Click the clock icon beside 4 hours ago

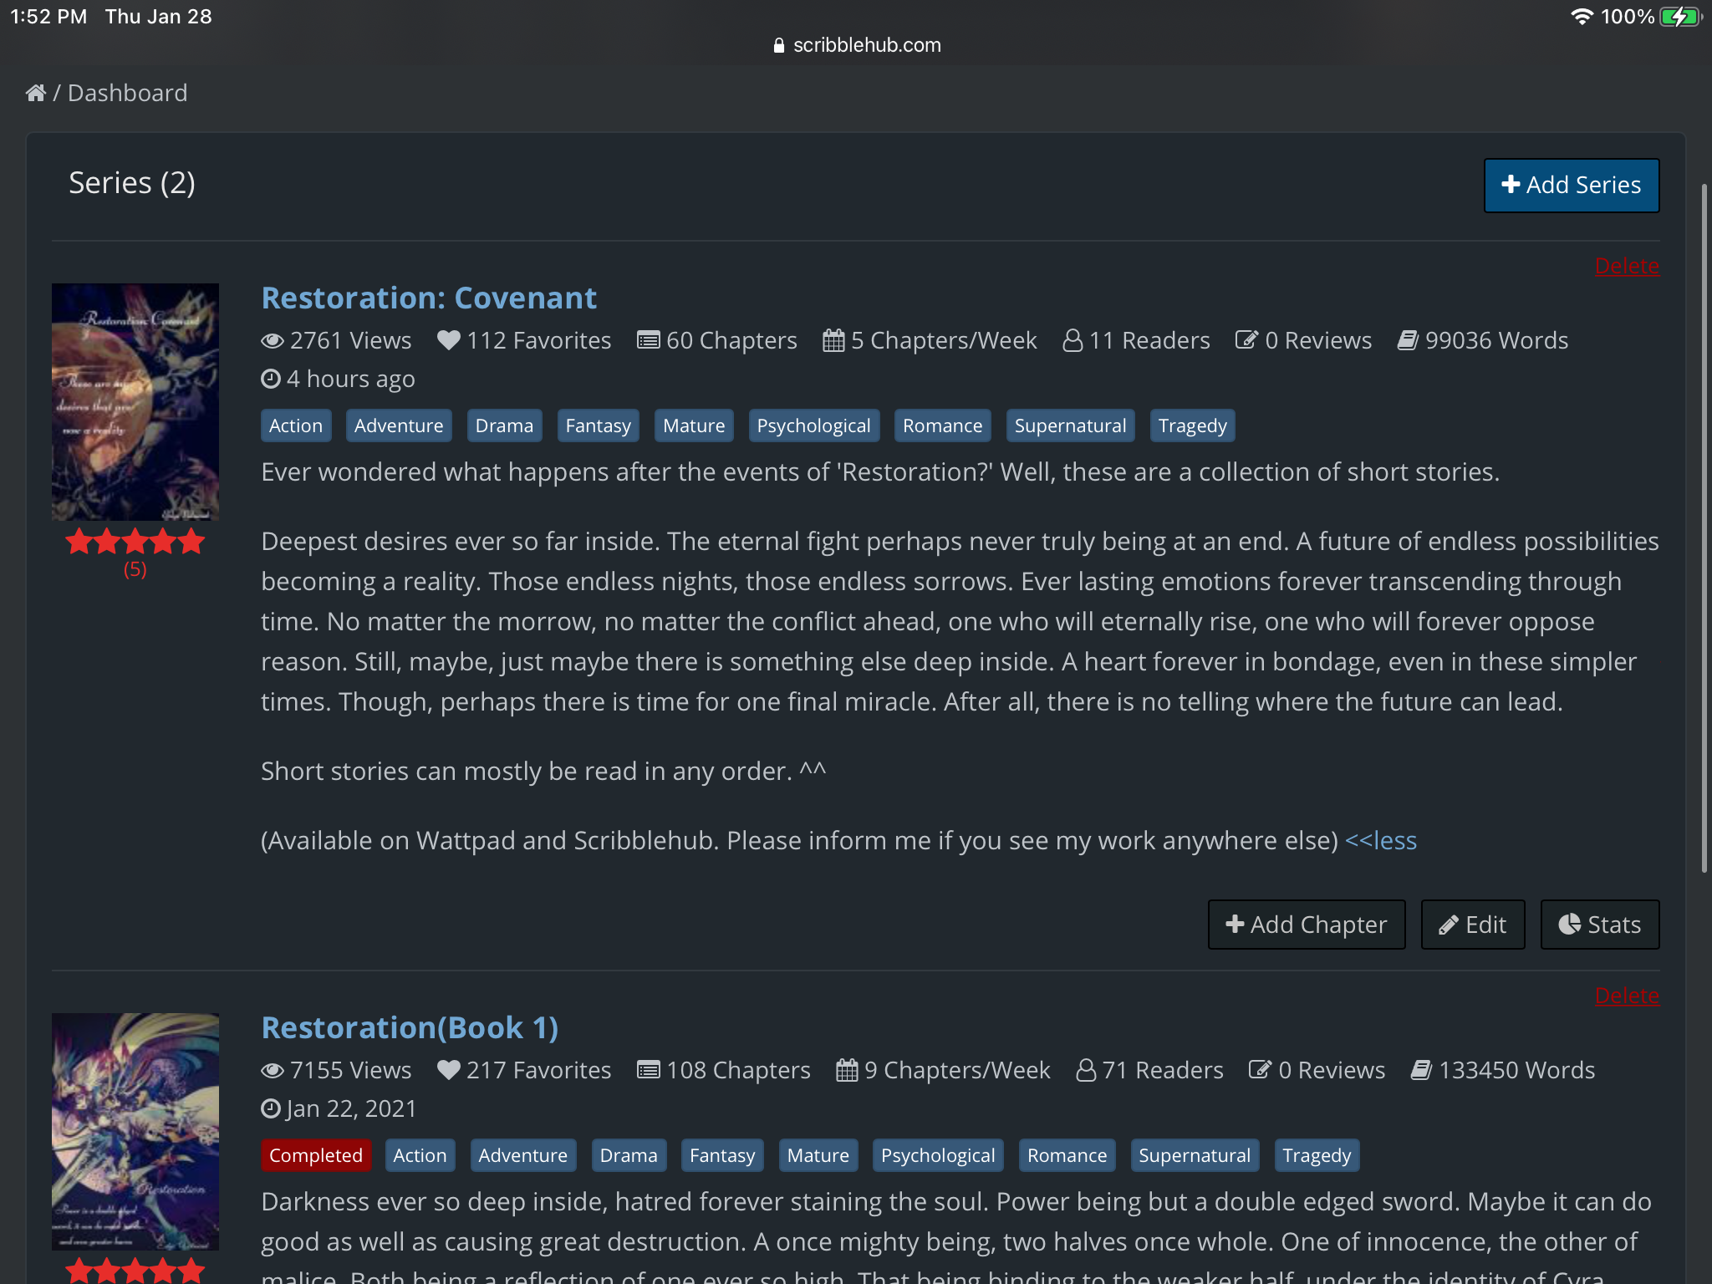click(271, 379)
